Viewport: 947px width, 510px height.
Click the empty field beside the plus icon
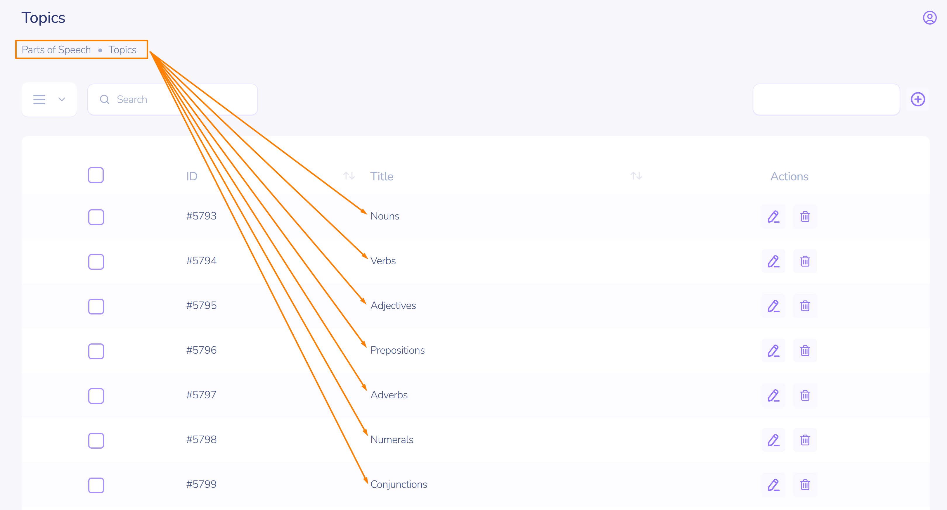[x=826, y=99]
